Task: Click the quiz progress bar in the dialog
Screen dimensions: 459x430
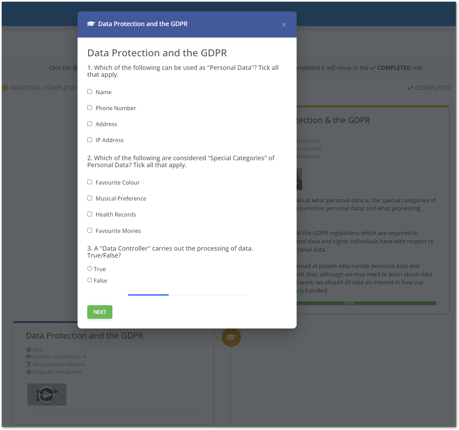Action: coord(187,295)
